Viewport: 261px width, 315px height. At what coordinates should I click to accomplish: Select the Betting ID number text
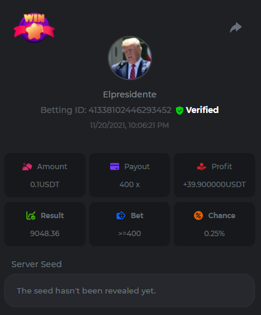tap(130, 110)
